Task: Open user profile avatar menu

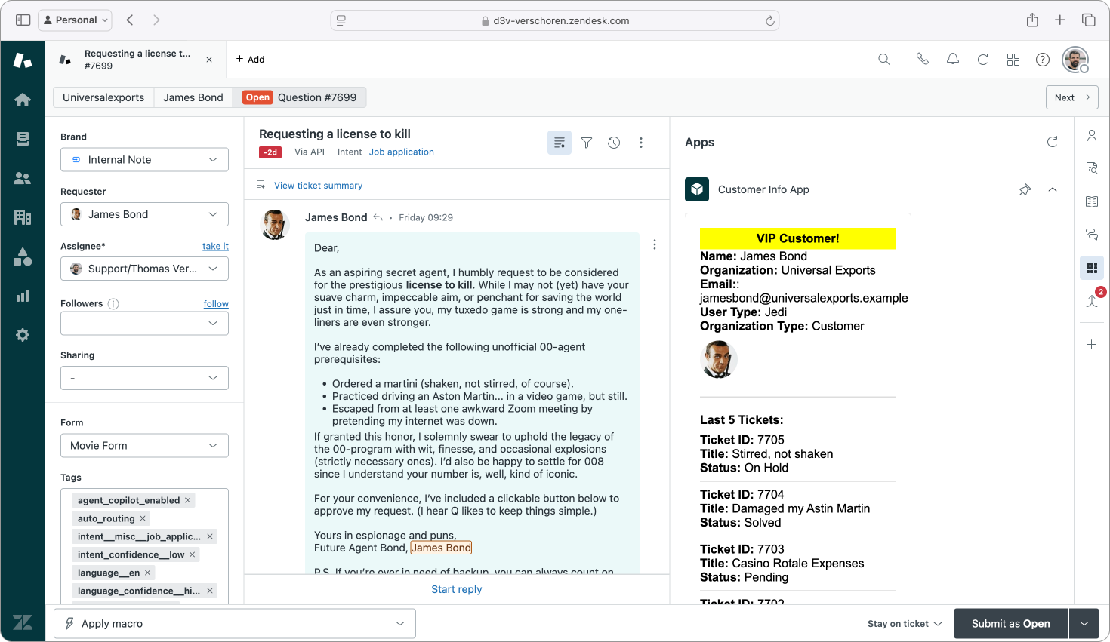Action: pos(1075,60)
